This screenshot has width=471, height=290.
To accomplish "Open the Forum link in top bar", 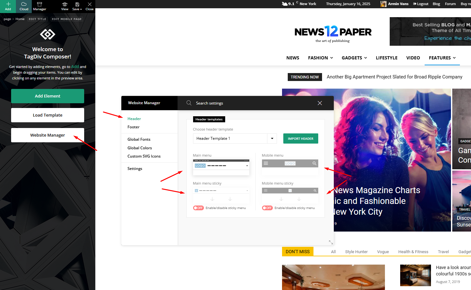I will point(450,4).
